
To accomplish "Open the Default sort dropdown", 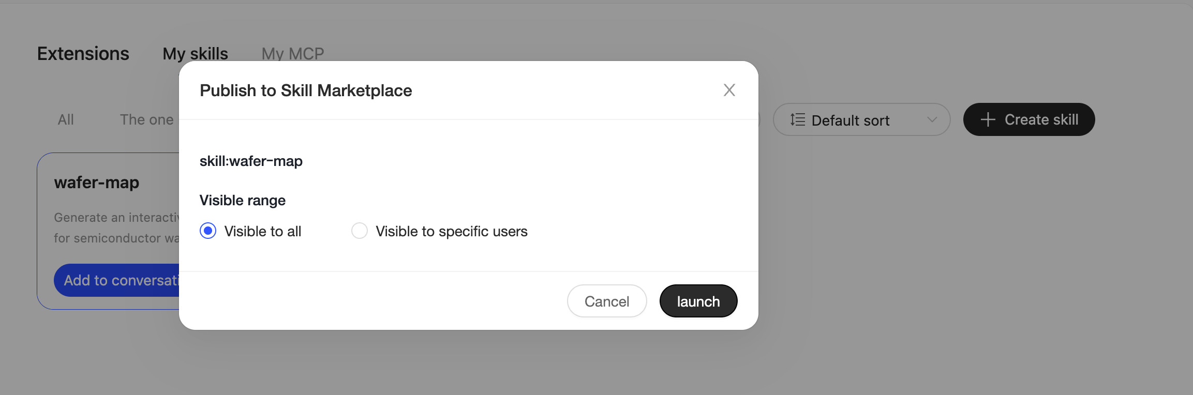I will point(861,119).
